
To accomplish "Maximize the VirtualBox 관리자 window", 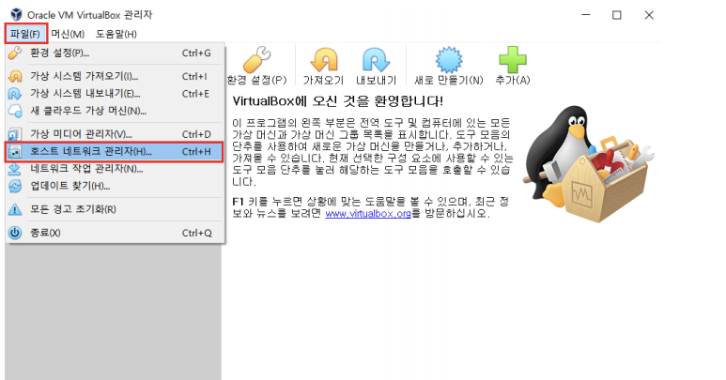I will point(617,15).
